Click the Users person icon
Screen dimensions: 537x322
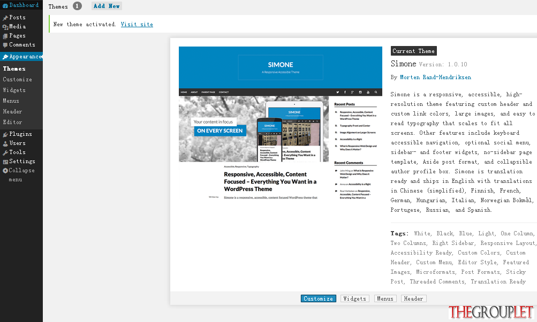(x=5, y=144)
